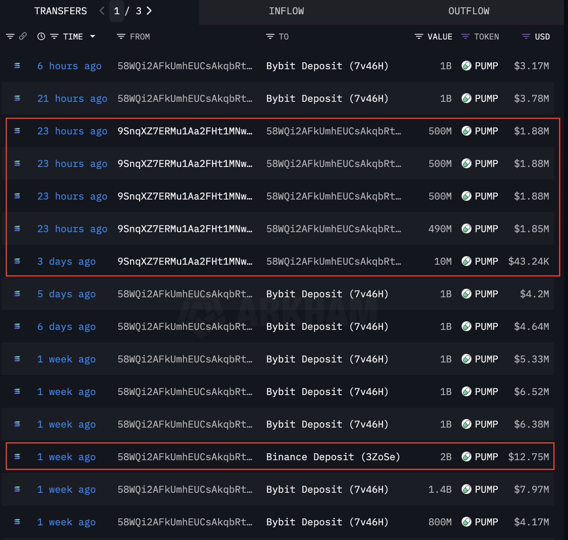Switch to the INFLOW tab
This screenshot has height=540, width=568.
pos(286,11)
